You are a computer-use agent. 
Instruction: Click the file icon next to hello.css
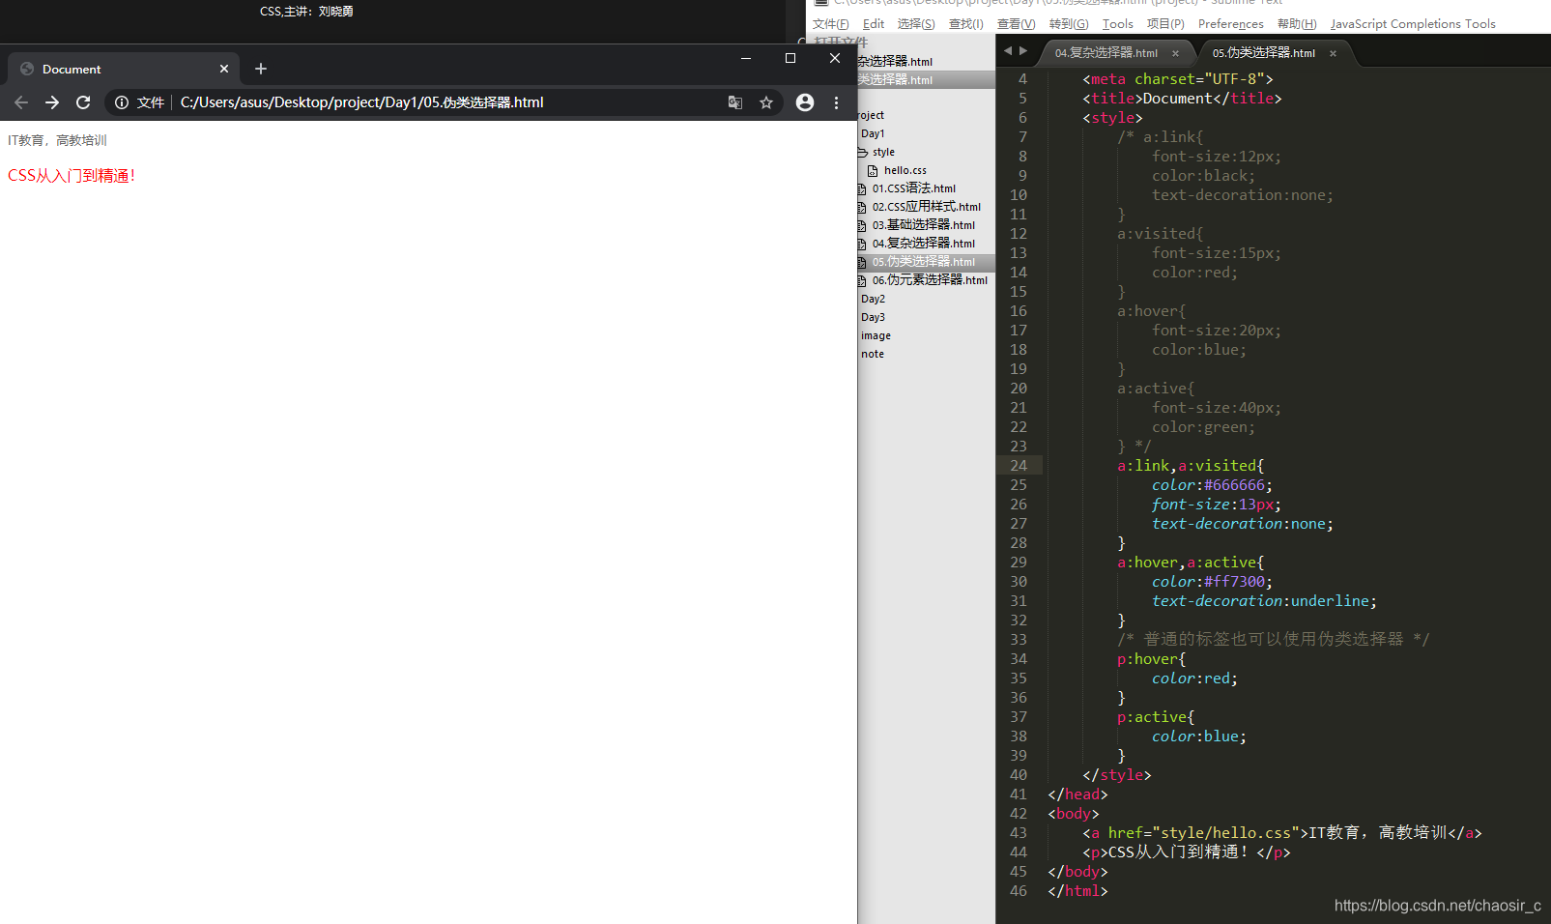pos(873,171)
